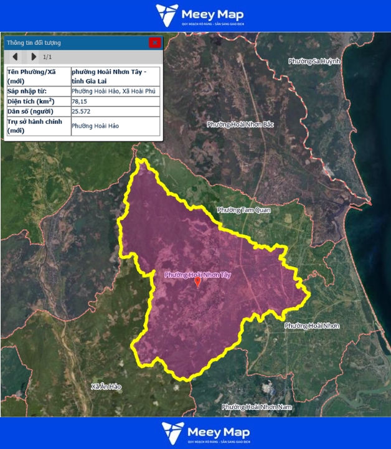Click the area value 78,15 cell
The image size is (391, 449).
(x=115, y=101)
